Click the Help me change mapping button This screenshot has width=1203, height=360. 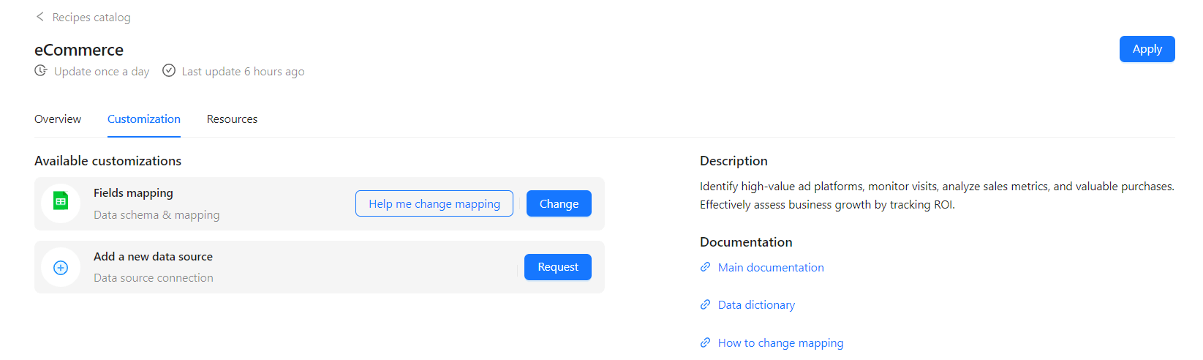(x=434, y=203)
